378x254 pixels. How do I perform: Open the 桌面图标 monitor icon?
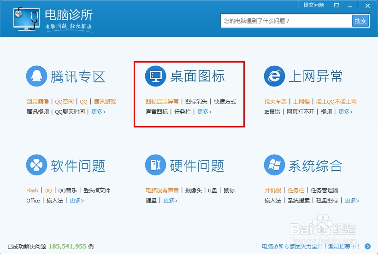155,76
